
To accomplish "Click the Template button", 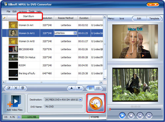I will pyautogui.click(x=154, y=19).
